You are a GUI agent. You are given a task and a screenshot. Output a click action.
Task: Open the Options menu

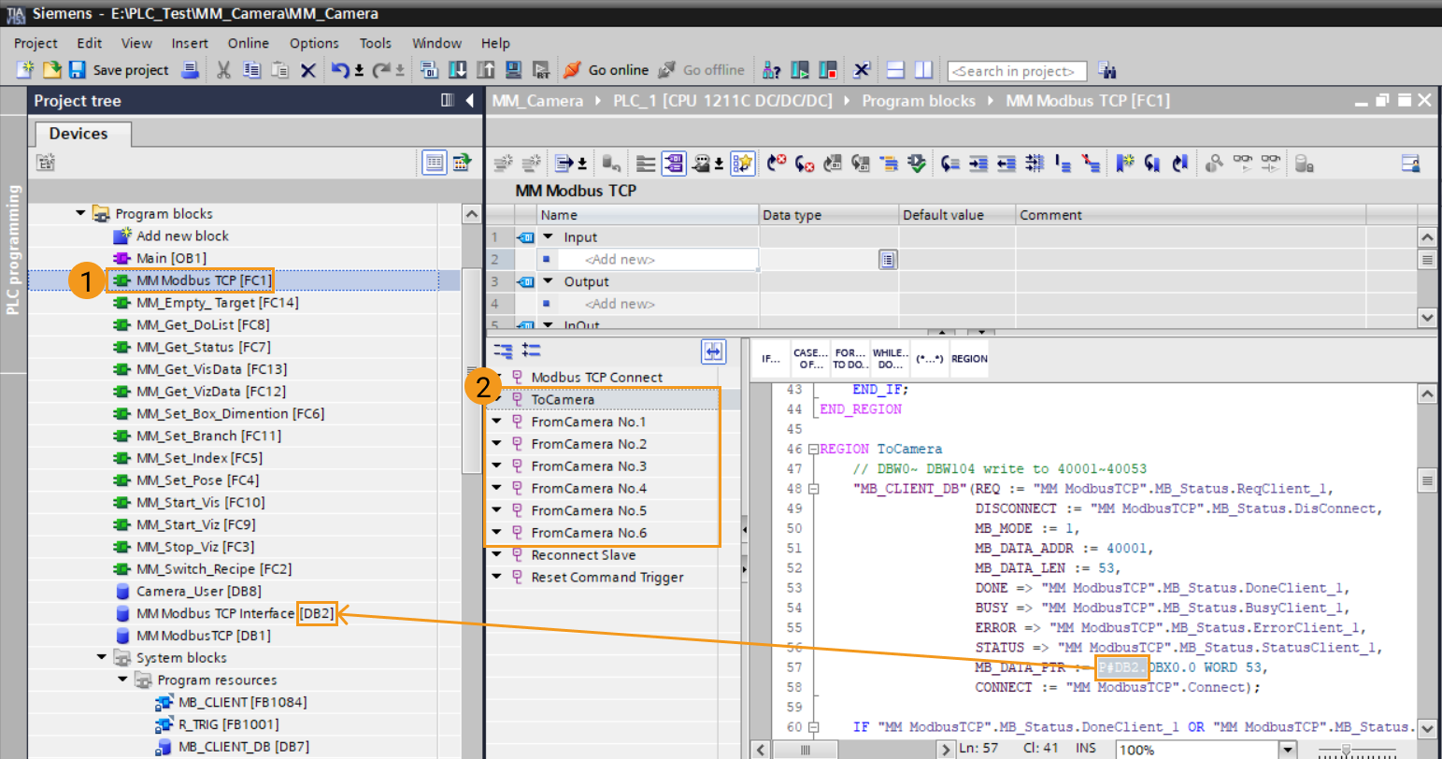314,43
